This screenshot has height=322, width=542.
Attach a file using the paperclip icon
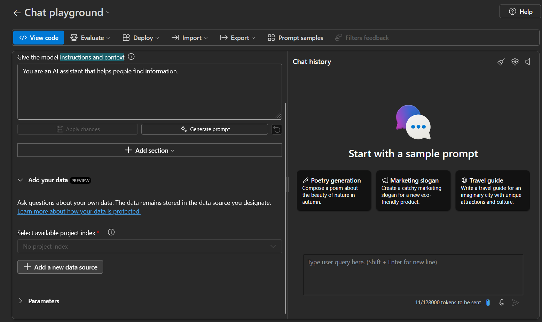point(488,303)
